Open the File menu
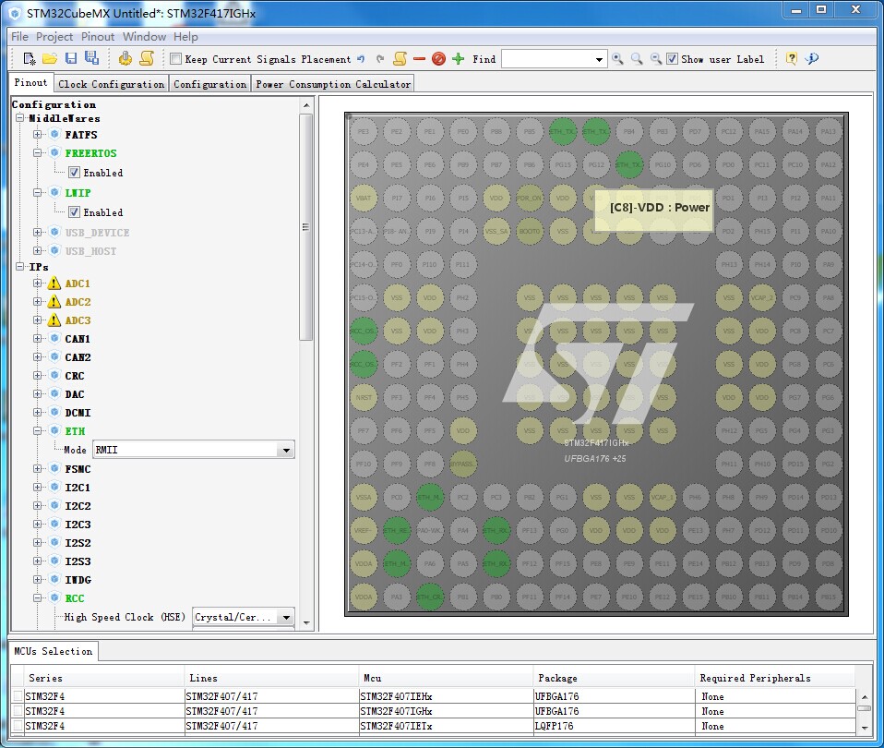This screenshot has height=748, width=884. click(x=19, y=37)
